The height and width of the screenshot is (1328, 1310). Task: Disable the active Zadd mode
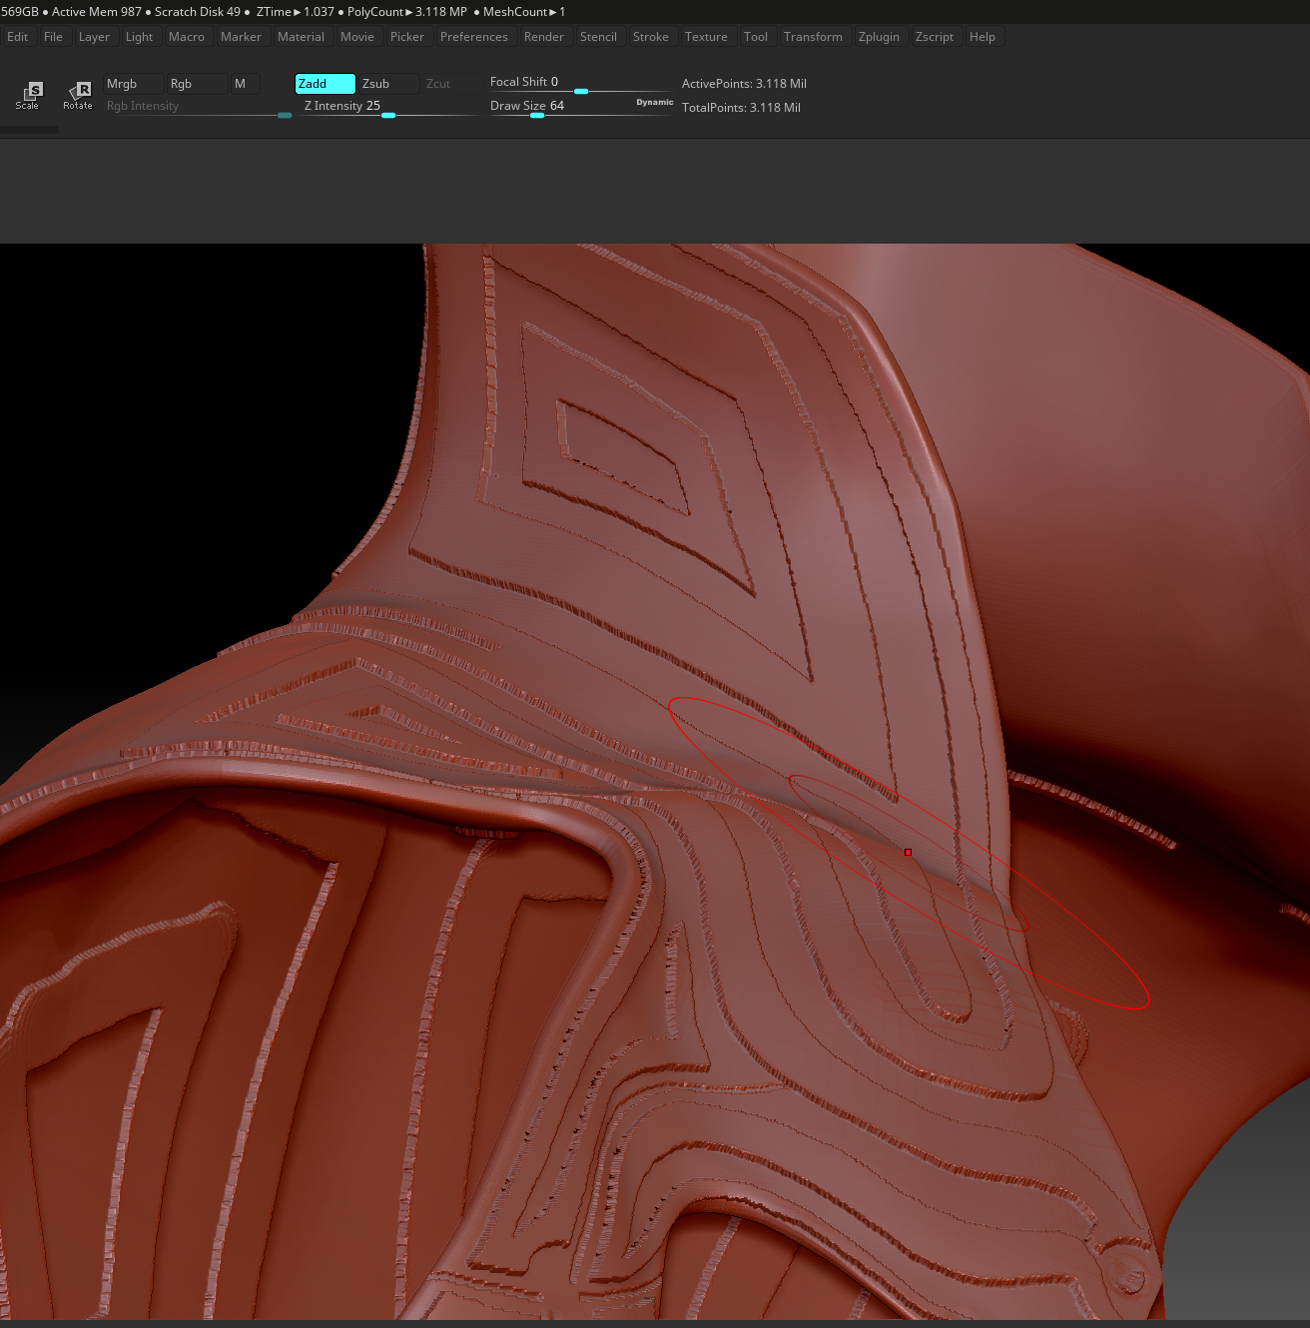click(x=325, y=84)
